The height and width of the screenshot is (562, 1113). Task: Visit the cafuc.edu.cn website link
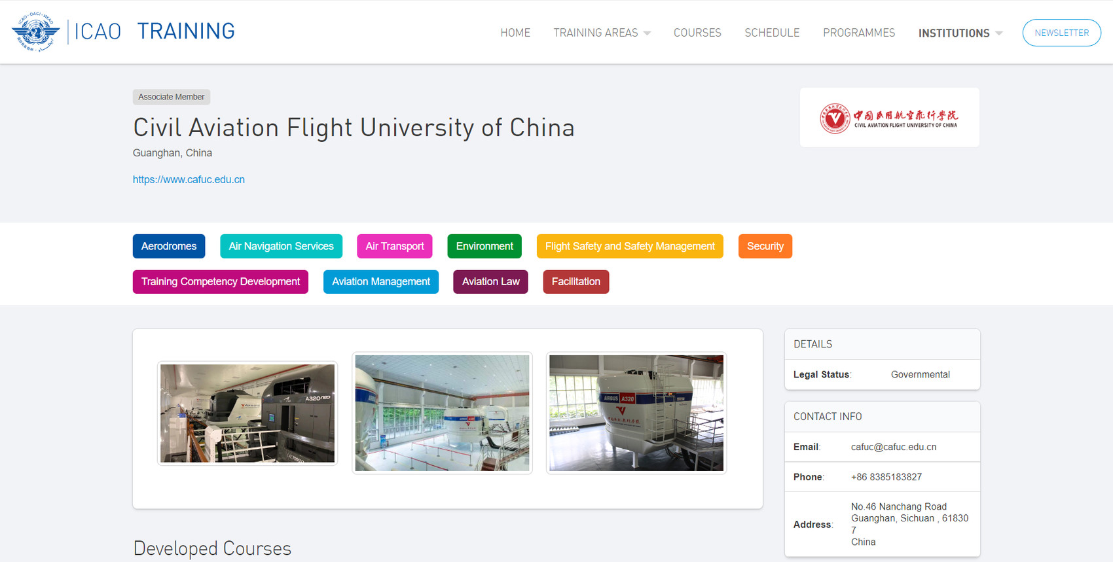click(x=189, y=179)
